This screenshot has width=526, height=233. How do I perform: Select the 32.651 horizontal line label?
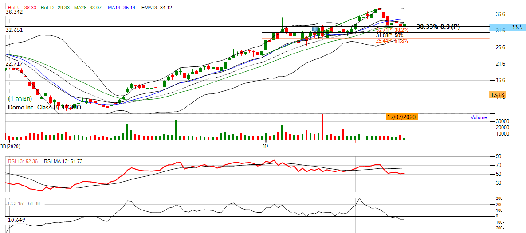[14, 30]
